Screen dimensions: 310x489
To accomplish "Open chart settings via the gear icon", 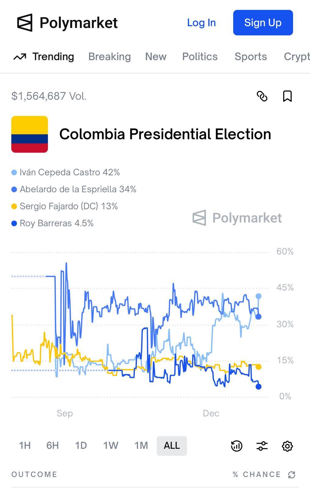I will [287, 446].
